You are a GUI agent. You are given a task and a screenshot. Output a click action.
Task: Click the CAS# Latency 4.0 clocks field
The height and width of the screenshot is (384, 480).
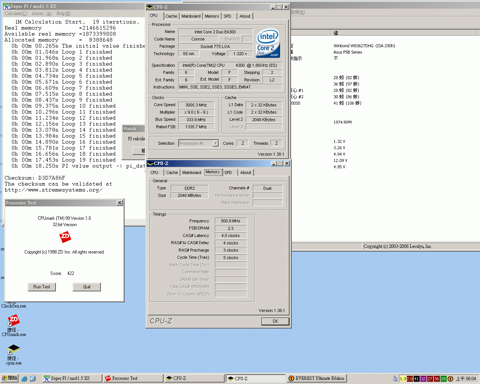[231, 235]
